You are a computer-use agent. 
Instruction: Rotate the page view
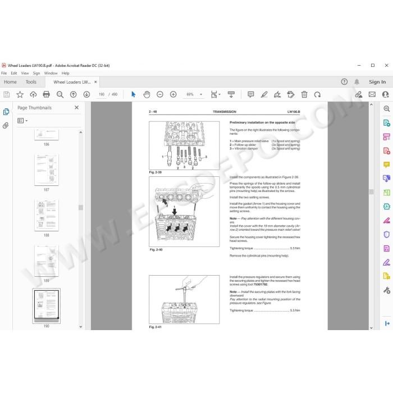317,94
